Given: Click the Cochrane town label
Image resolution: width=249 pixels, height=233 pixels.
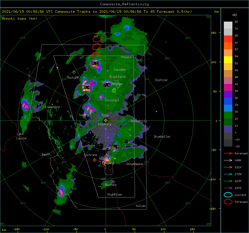Looking at the screenshot, I should click(90, 155).
